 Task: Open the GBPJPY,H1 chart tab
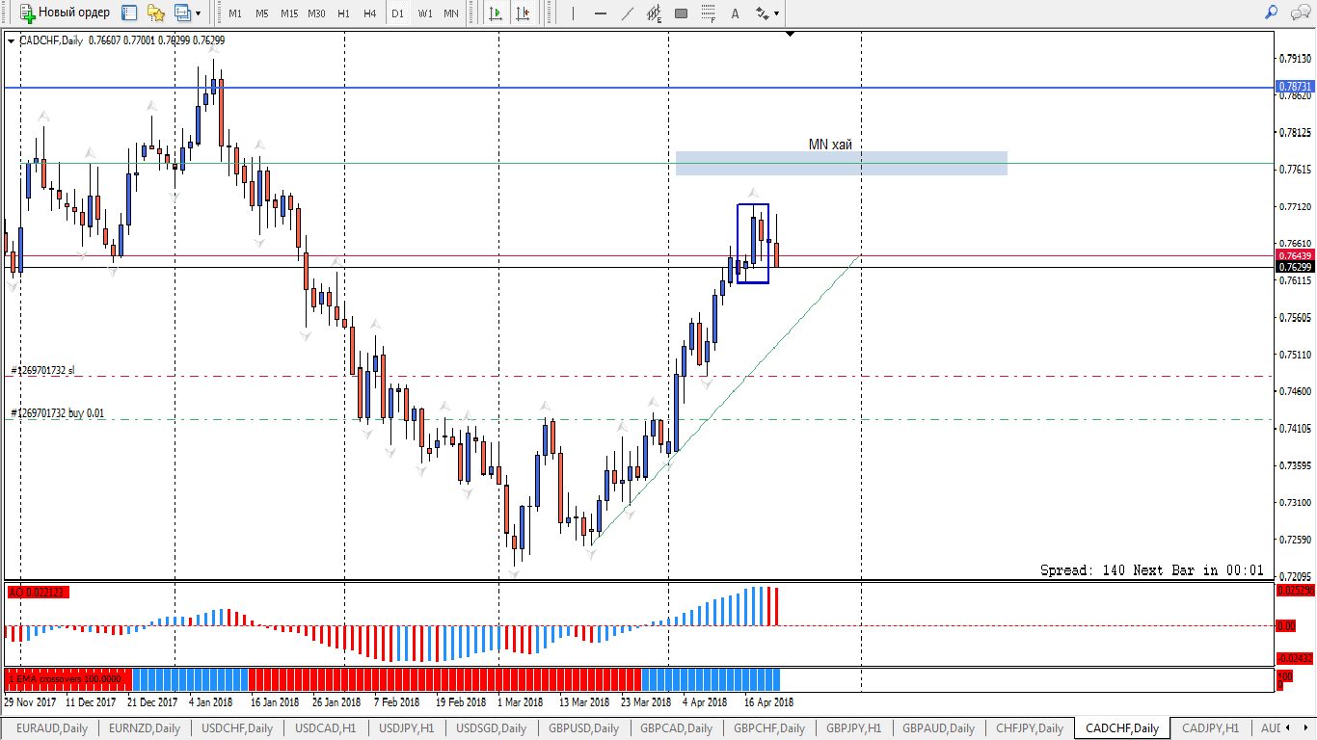(853, 728)
